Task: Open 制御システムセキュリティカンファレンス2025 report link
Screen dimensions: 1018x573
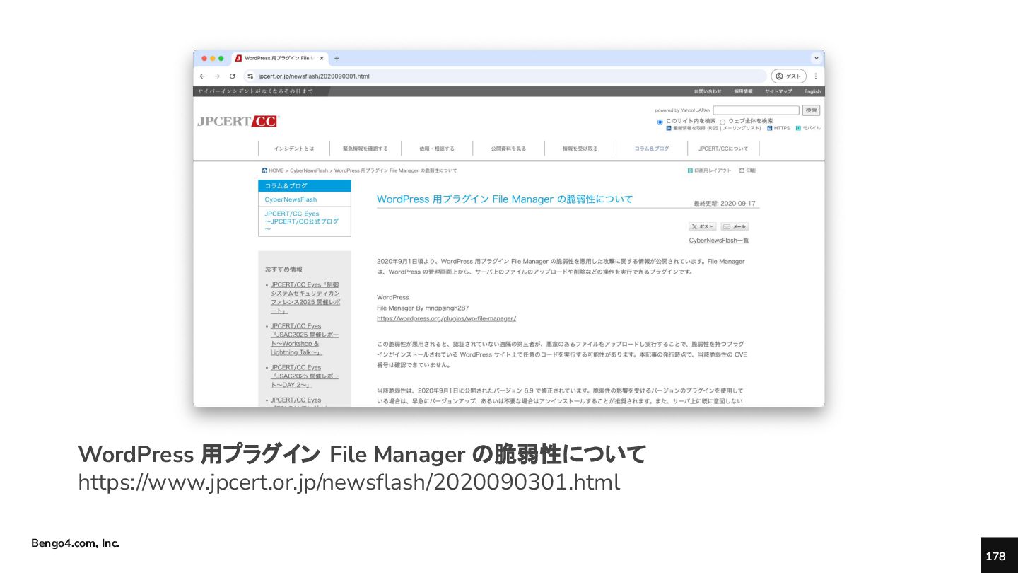Action: coord(305,298)
